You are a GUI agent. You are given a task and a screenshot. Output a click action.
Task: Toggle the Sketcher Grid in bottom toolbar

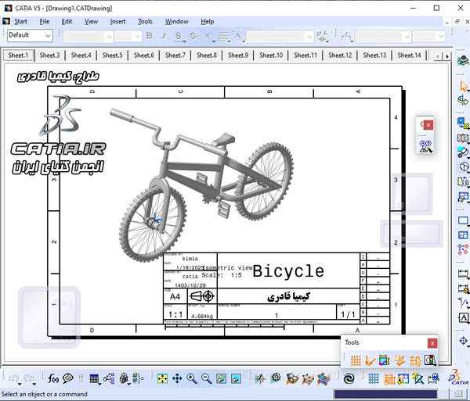point(374,379)
